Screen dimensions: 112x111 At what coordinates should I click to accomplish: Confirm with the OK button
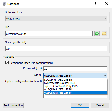[80, 105]
